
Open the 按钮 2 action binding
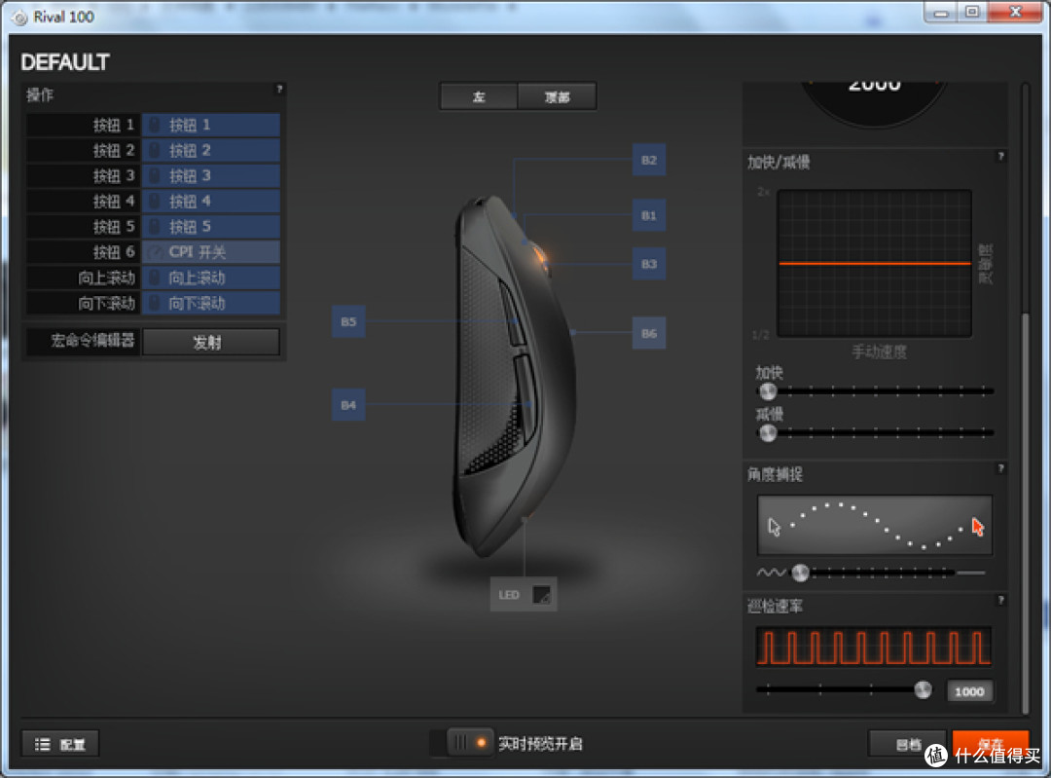click(x=210, y=150)
